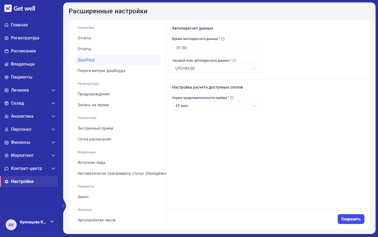Image resolution: width=378 pixels, height=237 pixels.
Task: Open Автопробитие чеков settings
Action: [118, 220]
